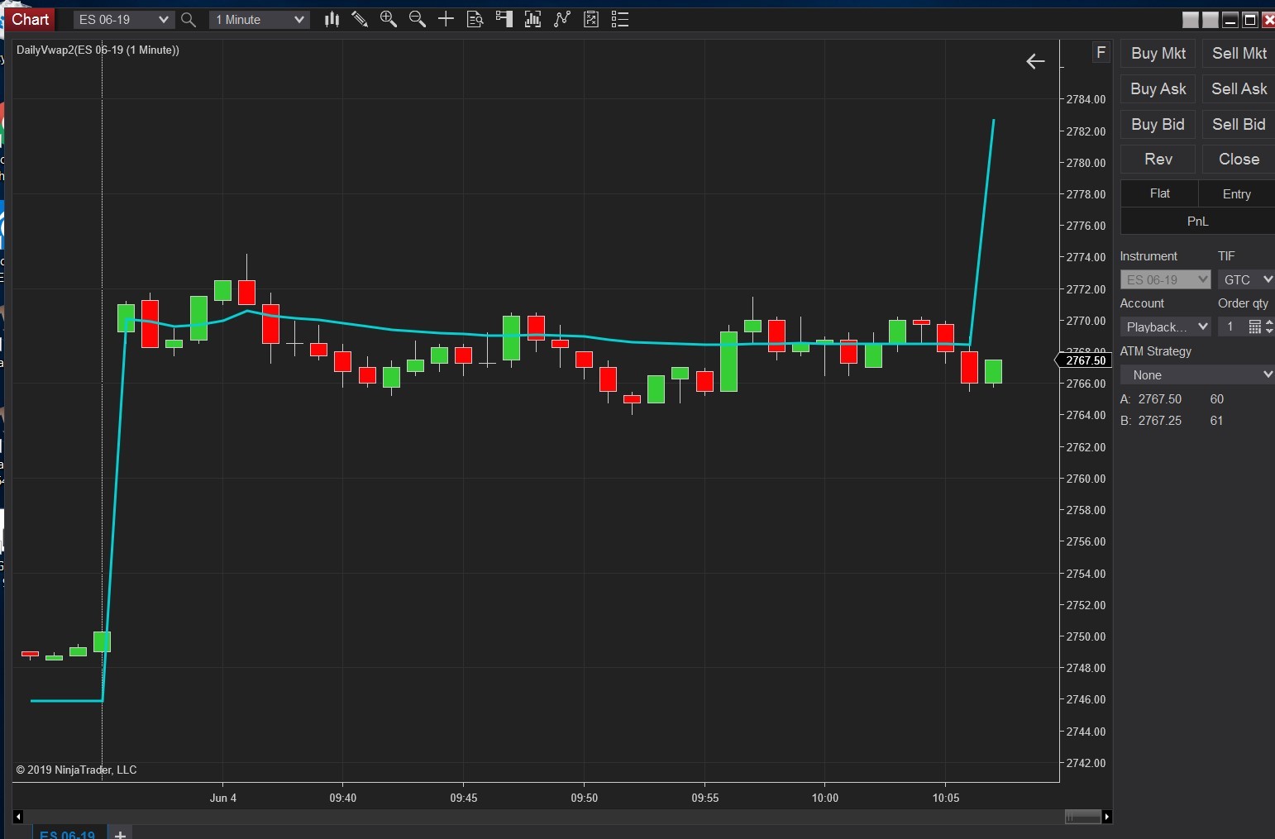The height and width of the screenshot is (839, 1275).
Task: Click the 2767.50 current price marker
Action: [1085, 360]
